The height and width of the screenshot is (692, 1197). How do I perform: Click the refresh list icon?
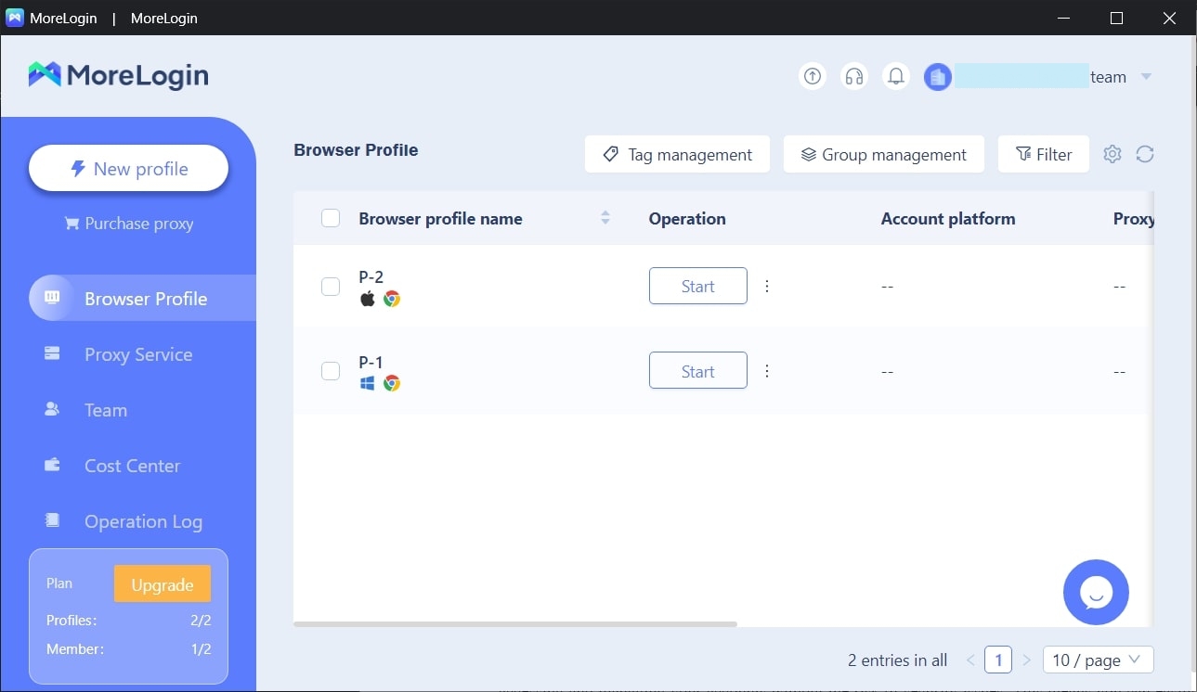1145,154
